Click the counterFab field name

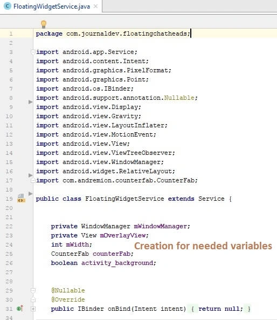112,254
